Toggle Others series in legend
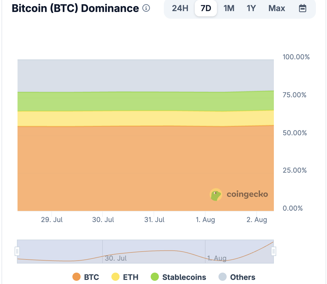The width and height of the screenshot is (327, 284). pyautogui.click(x=237, y=277)
